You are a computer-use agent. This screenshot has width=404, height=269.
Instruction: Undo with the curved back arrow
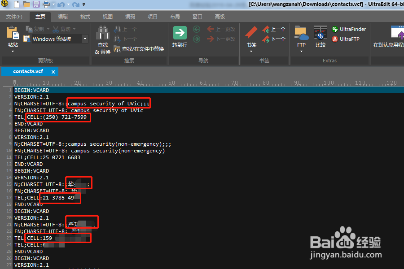point(61,4)
